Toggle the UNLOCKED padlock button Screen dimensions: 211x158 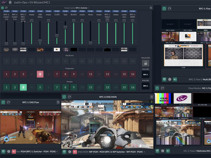click(x=145, y=63)
